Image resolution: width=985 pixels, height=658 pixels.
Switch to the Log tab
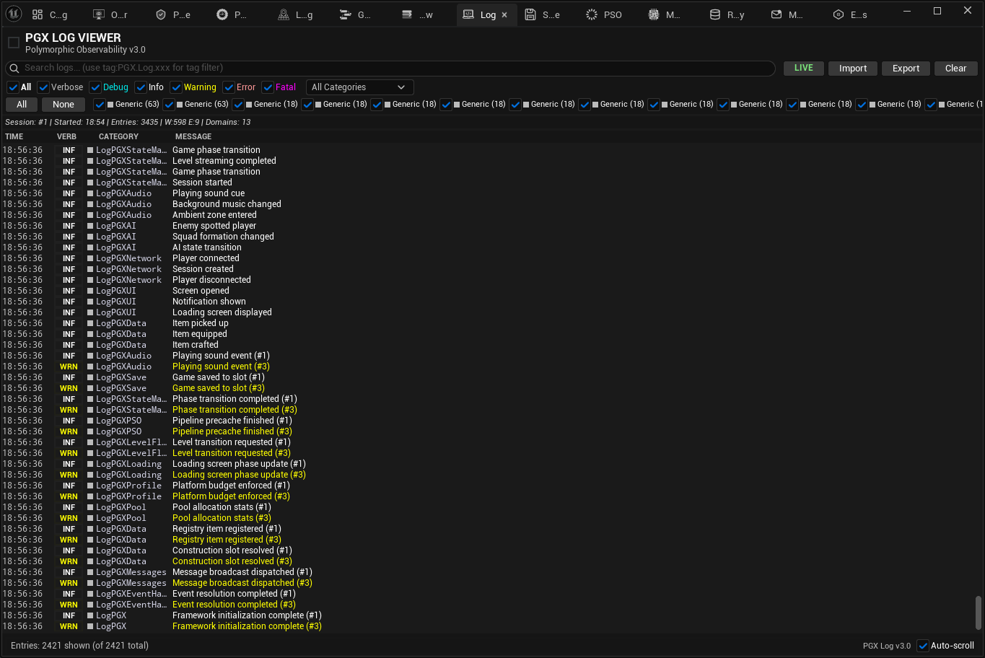[x=482, y=13]
